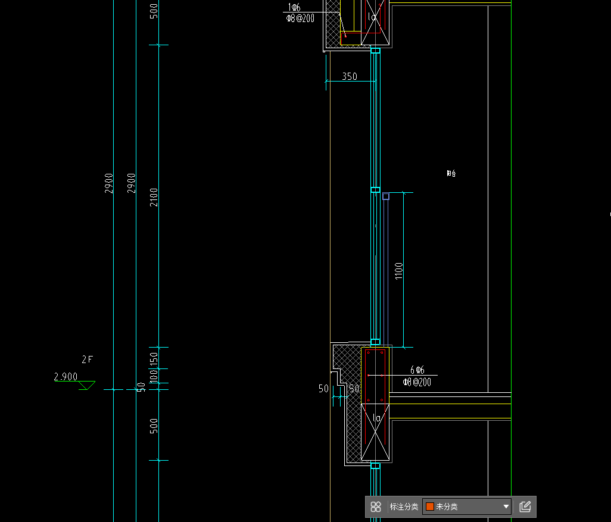
Task: Open the 未分类 annotation category dropdown
Action: [467, 507]
